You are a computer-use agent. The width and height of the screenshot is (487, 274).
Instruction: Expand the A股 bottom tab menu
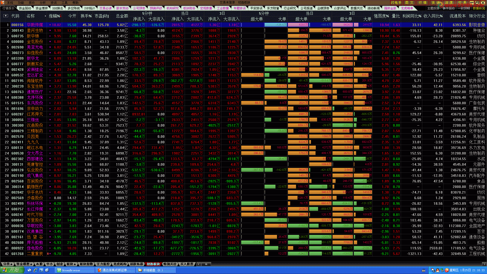(x=39, y=264)
